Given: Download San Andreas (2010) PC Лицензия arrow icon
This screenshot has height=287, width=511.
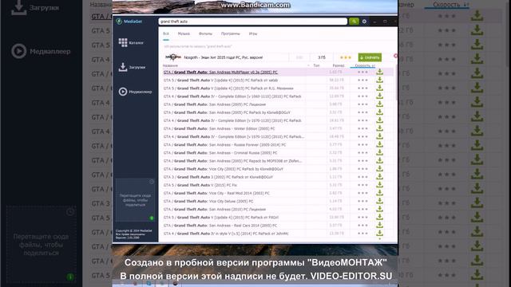Looking at the screenshot, I should click(380, 209).
